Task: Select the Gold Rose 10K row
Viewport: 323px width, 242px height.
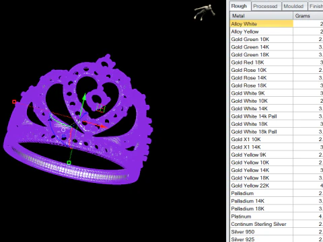Action: tap(277, 70)
